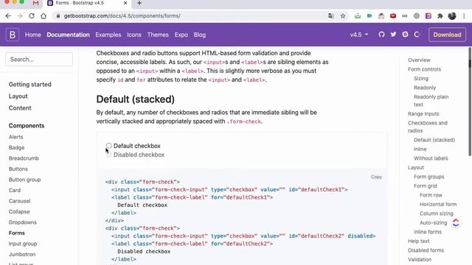The width and height of the screenshot is (472, 265).
Task: Open the Slack icon in navbar
Action: (x=405, y=35)
